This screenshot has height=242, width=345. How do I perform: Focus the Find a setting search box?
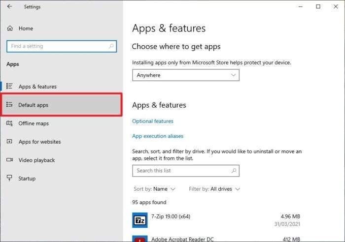coord(62,46)
